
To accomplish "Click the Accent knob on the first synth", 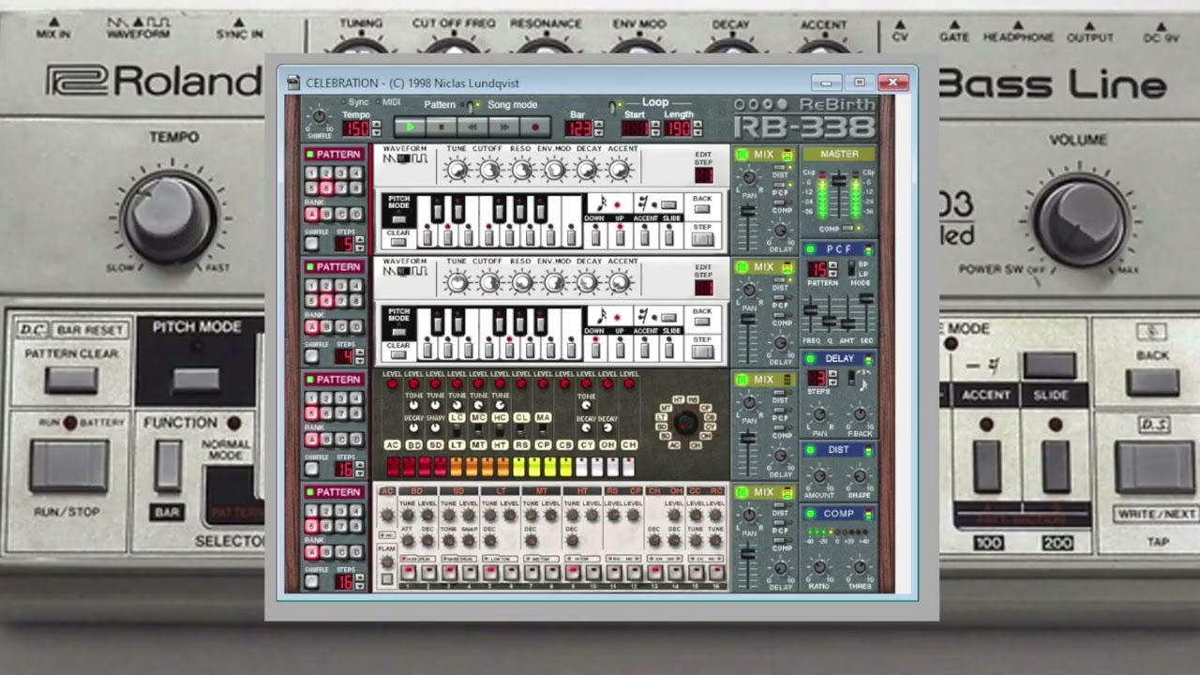I will click(x=620, y=170).
